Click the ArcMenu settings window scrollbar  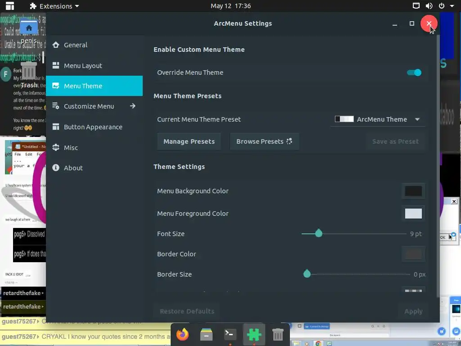tap(438, 166)
